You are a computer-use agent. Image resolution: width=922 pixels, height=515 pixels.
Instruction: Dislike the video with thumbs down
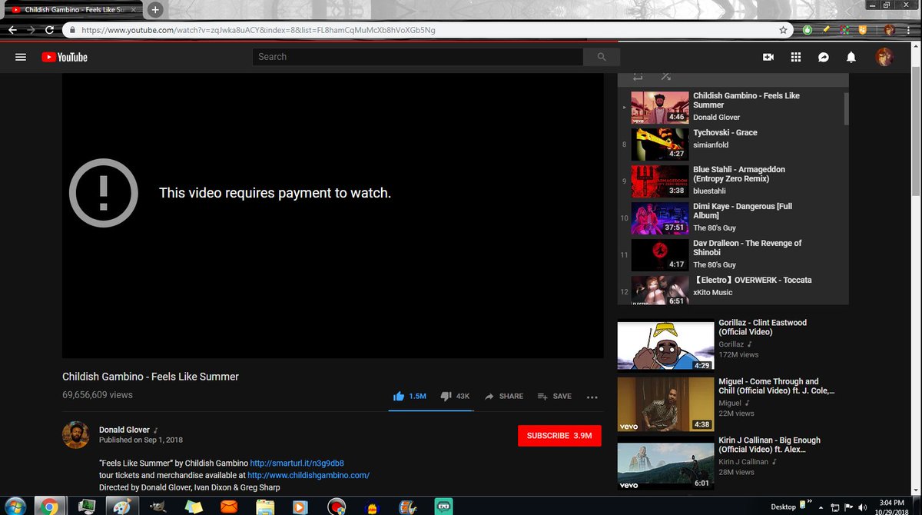[x=454, y=396]
